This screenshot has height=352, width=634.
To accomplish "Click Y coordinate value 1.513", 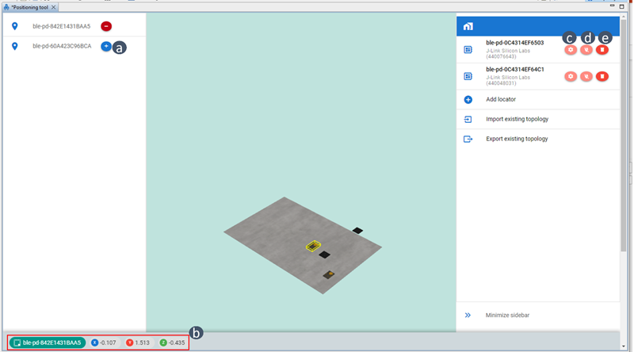I will [x=142, y=342].
